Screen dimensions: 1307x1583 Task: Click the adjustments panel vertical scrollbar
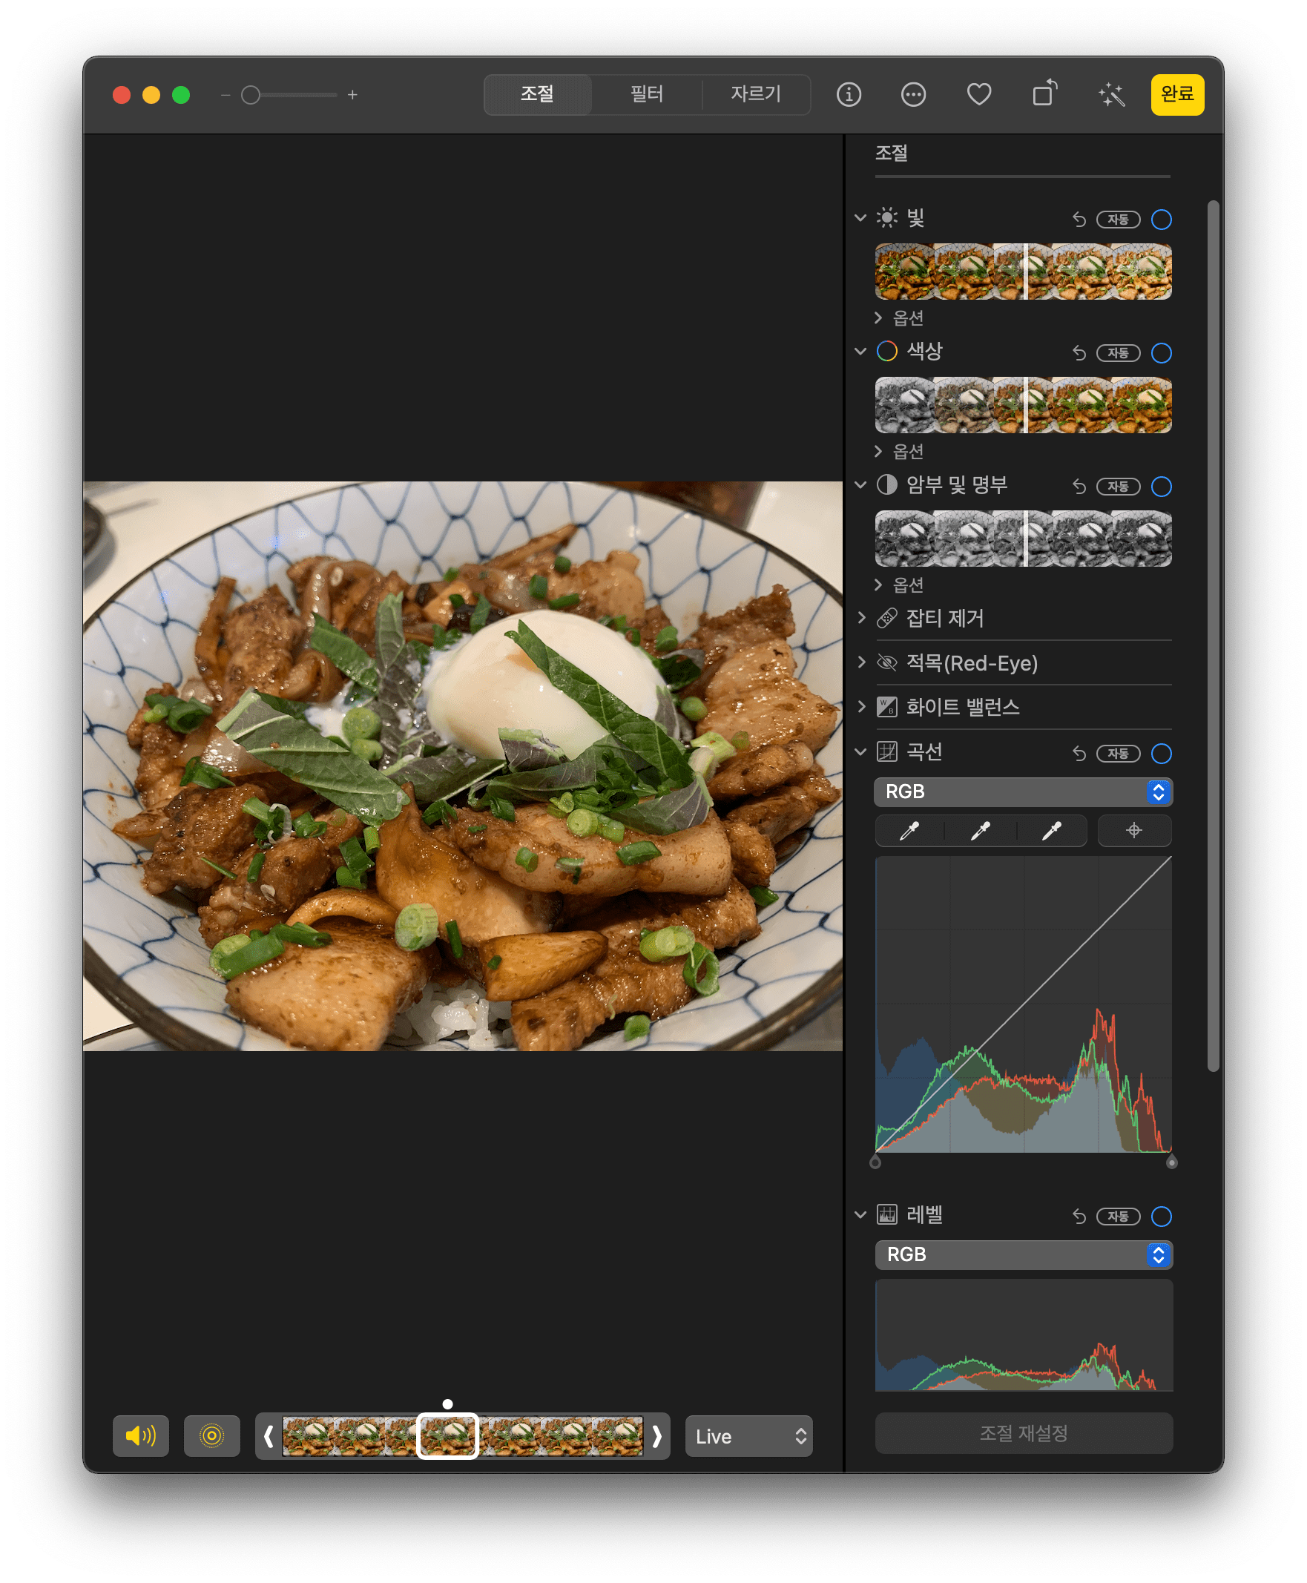[x=1213, y=634]
